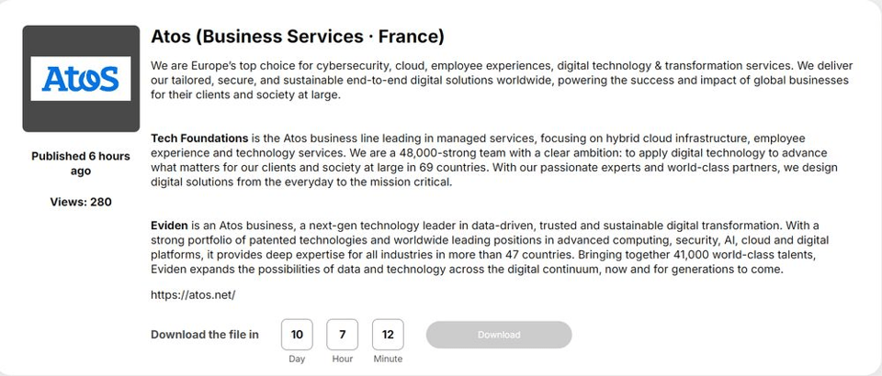882x376 pixels.
Task: Click the 'Hour' label under the countdown
Action: click(343, 359)
